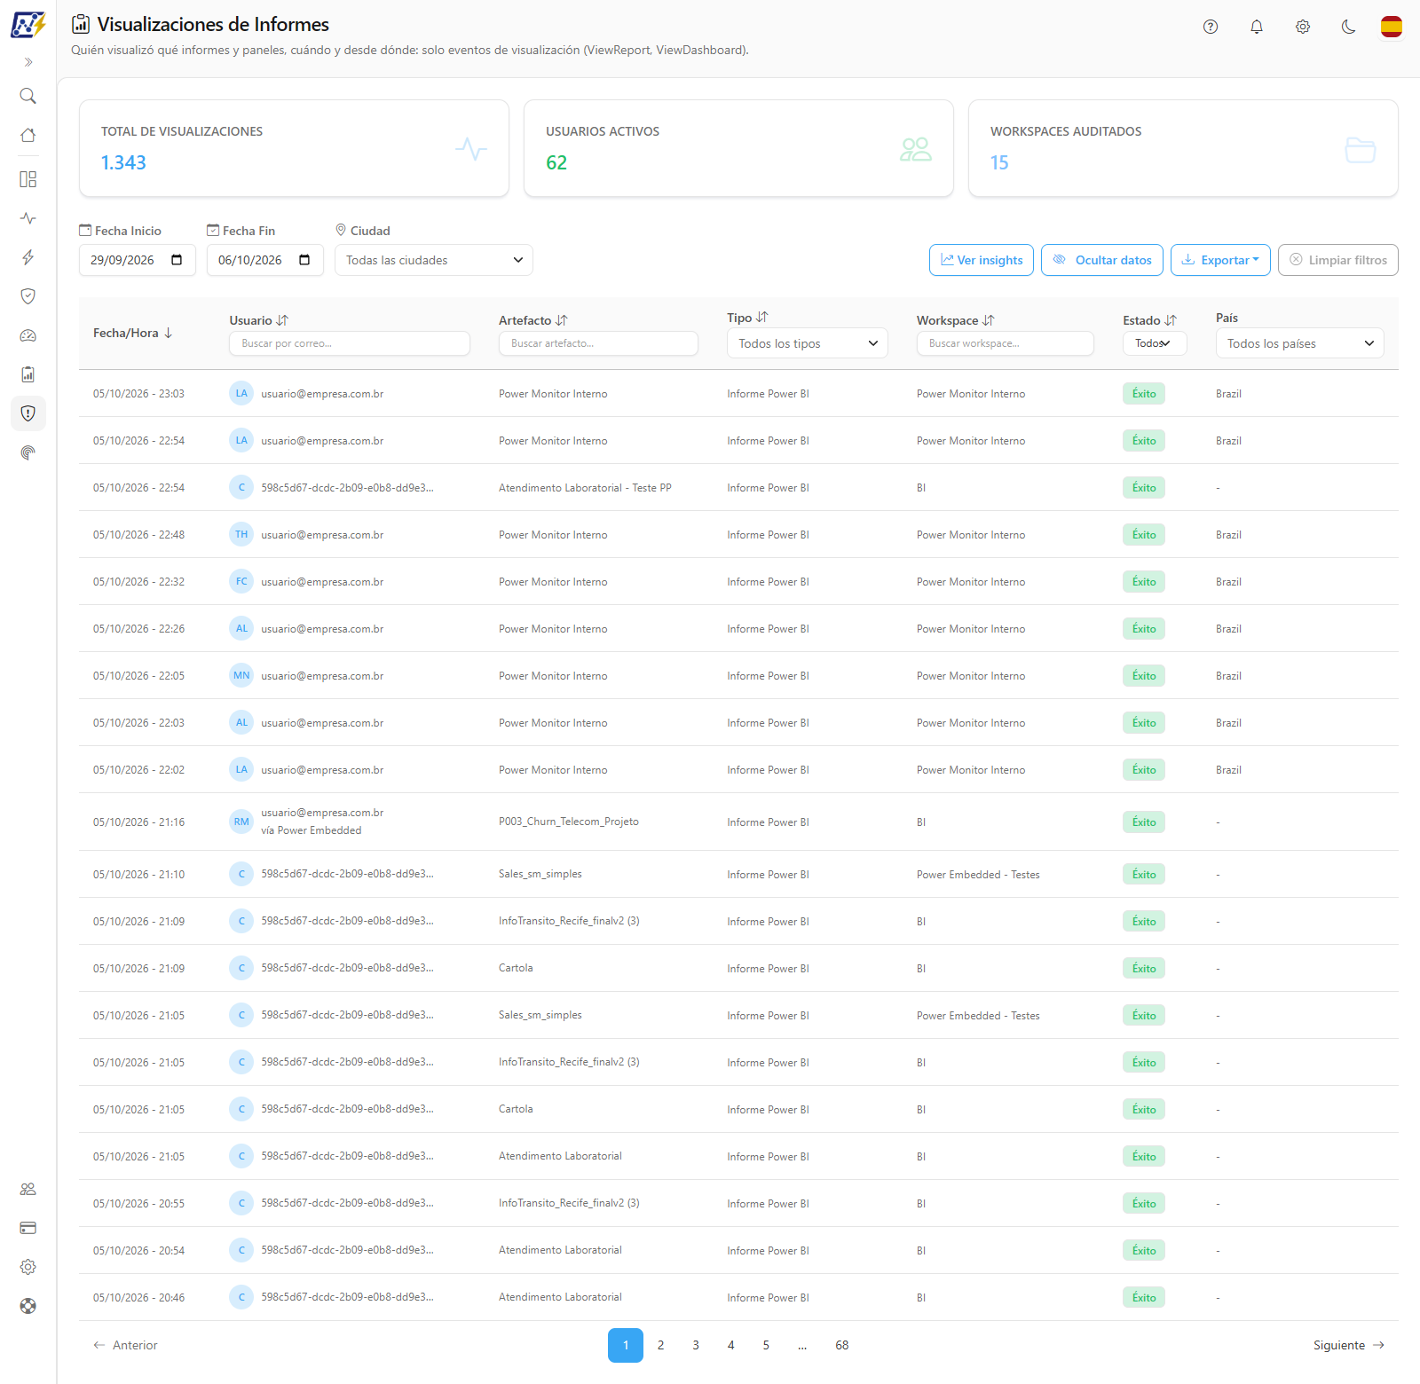Screen dimensions: 1420x1384
Task: Click Ver insights button
Action: 982,260
